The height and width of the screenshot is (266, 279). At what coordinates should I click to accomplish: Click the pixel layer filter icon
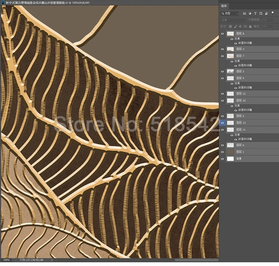click(245, 13)
